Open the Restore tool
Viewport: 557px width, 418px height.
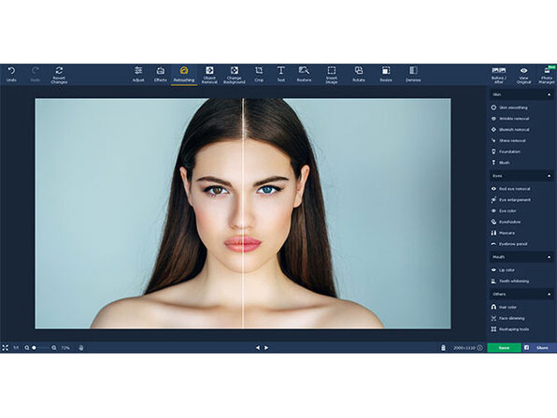(304, 75)
